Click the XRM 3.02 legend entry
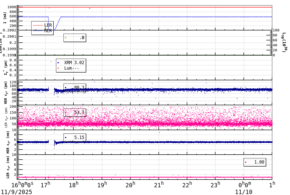 coord(71,63)
